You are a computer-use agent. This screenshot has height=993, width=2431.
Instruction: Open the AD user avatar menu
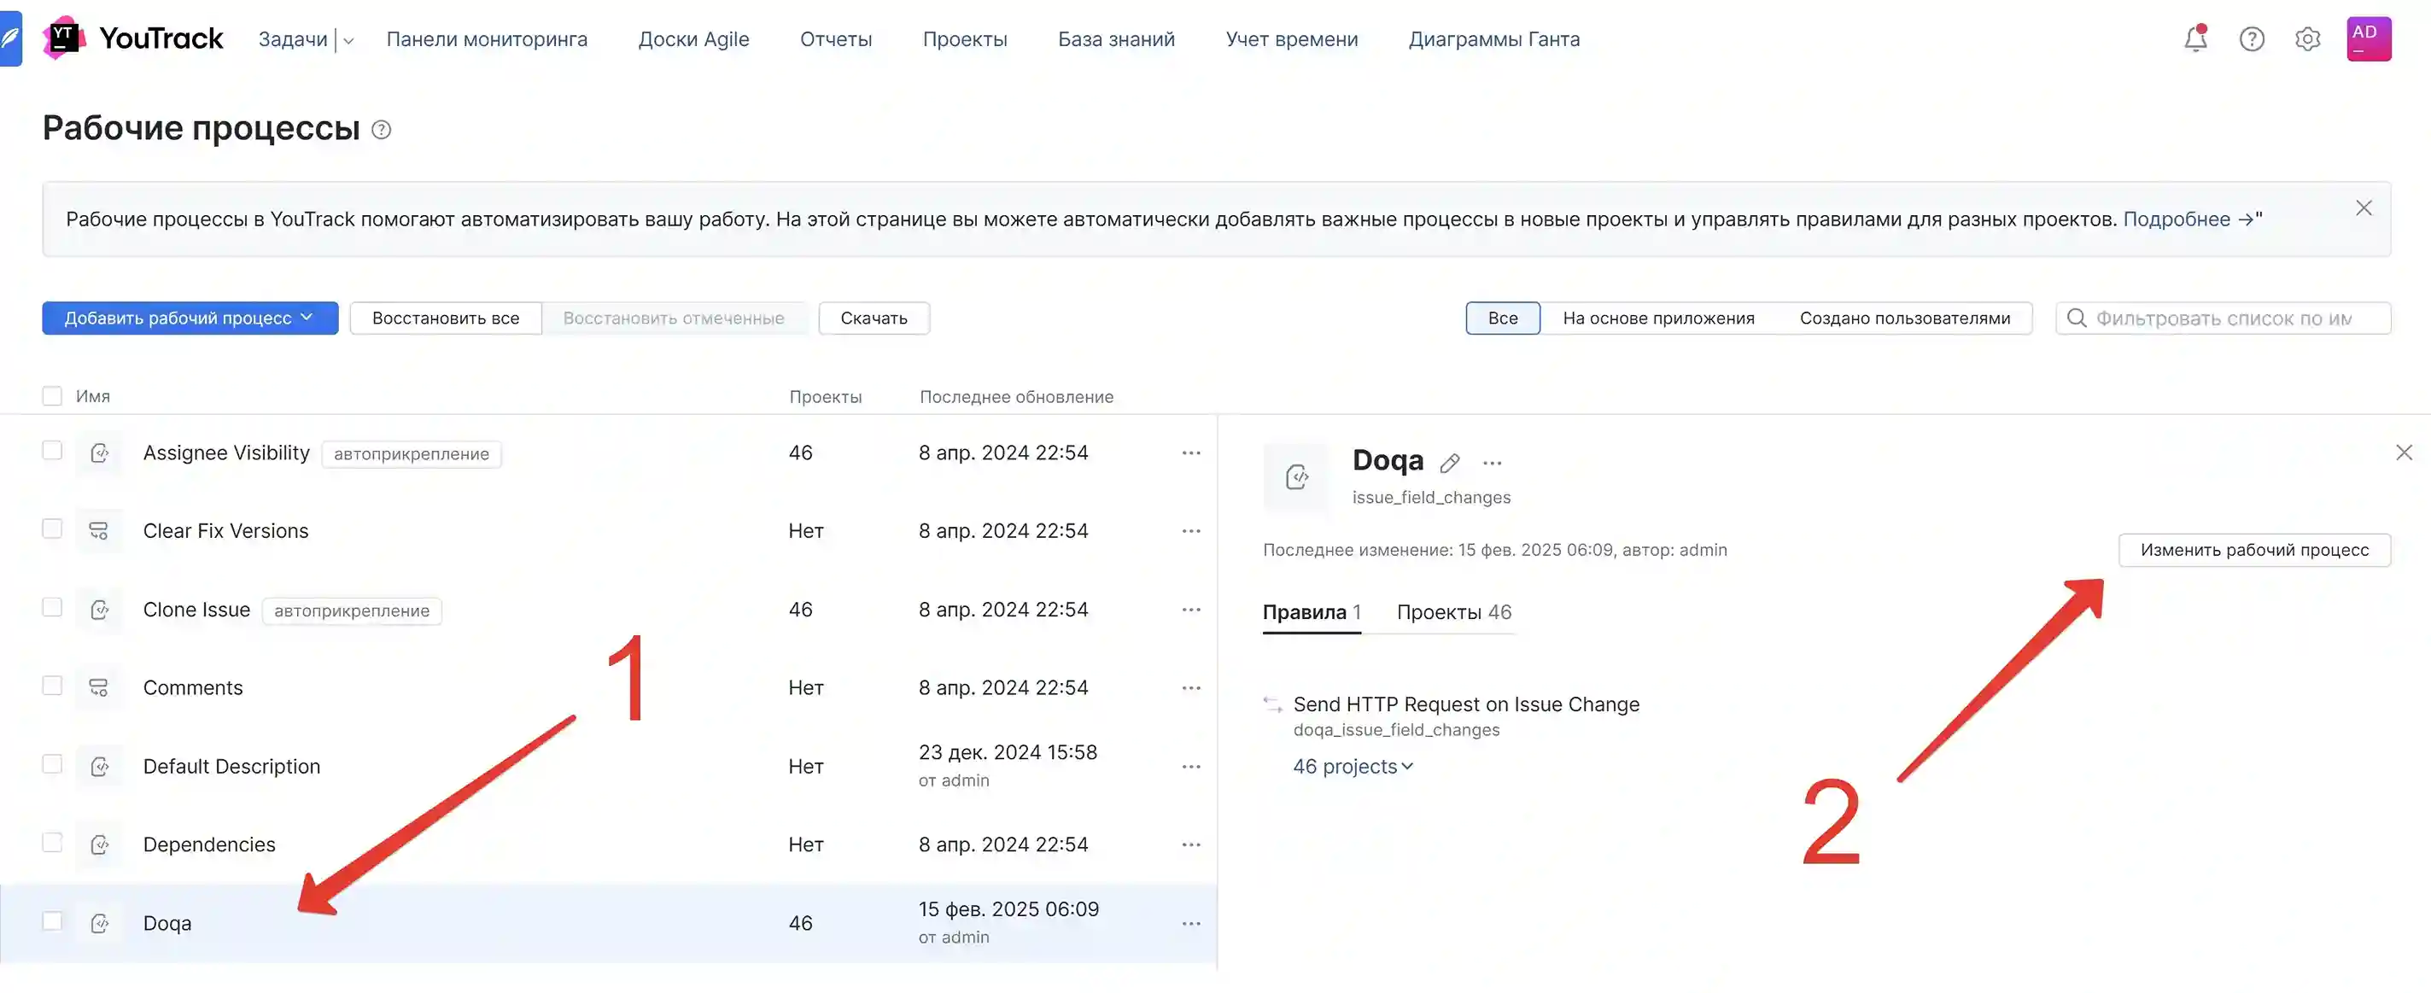tap(2369, 38)
